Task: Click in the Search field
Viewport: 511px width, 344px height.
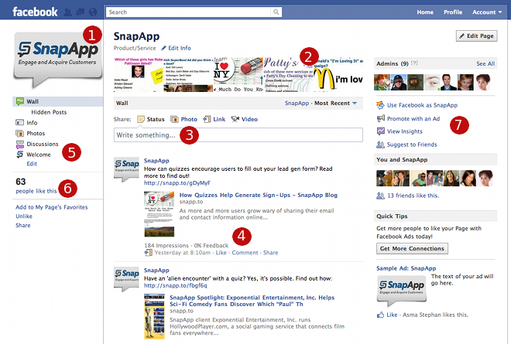Action: [x=188, y=12]
